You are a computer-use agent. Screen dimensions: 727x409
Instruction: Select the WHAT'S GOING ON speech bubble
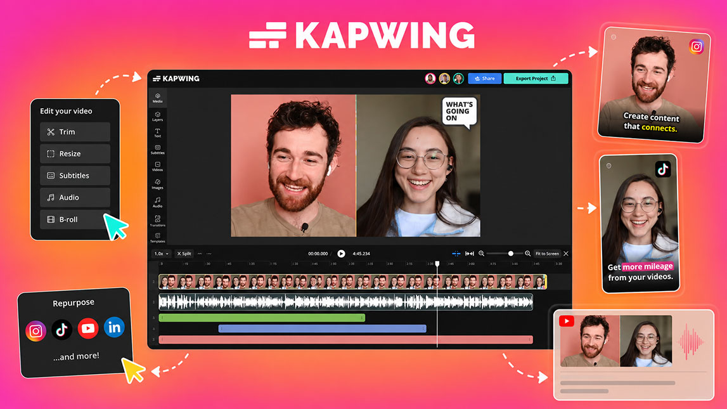pos(459,112)
